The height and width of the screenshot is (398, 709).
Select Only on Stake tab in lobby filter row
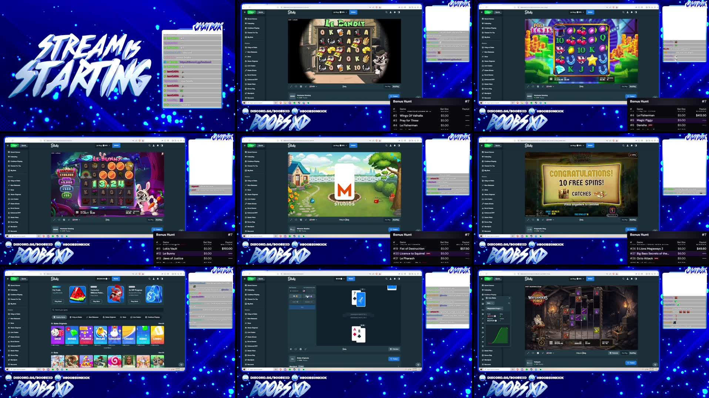76,317
